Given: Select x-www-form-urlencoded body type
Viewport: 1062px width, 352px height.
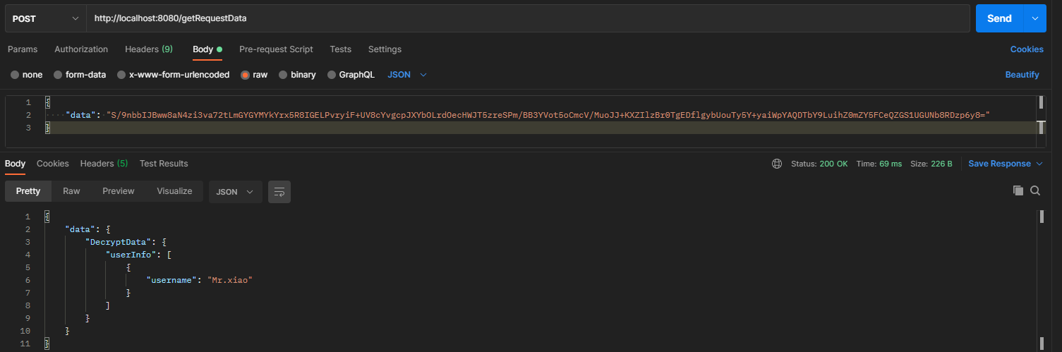Looking at the screenshot, I should click(x=173, y=75).
